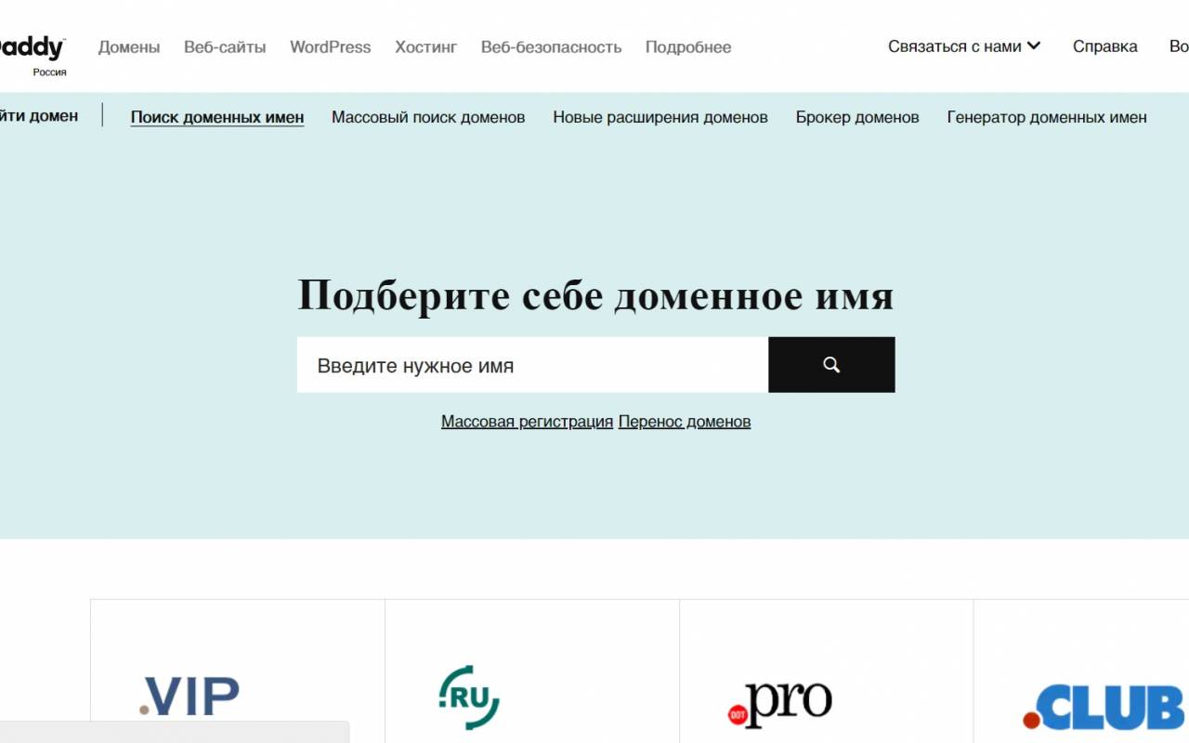Open the Домены menu
1189x743 pixels.
[129, 47]
